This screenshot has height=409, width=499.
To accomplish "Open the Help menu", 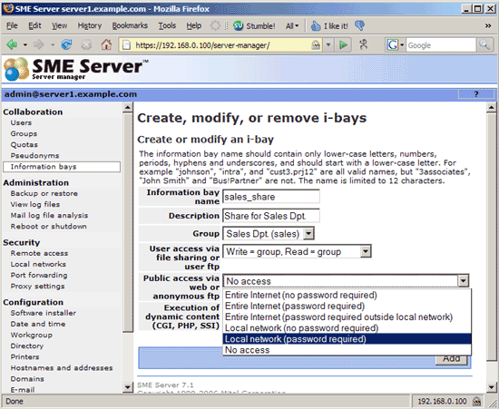I will (194, 25).
